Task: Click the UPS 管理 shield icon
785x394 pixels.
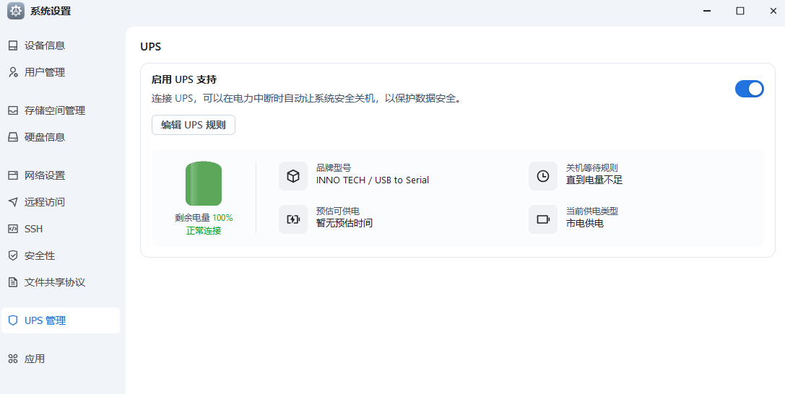Action: point(13,320)
